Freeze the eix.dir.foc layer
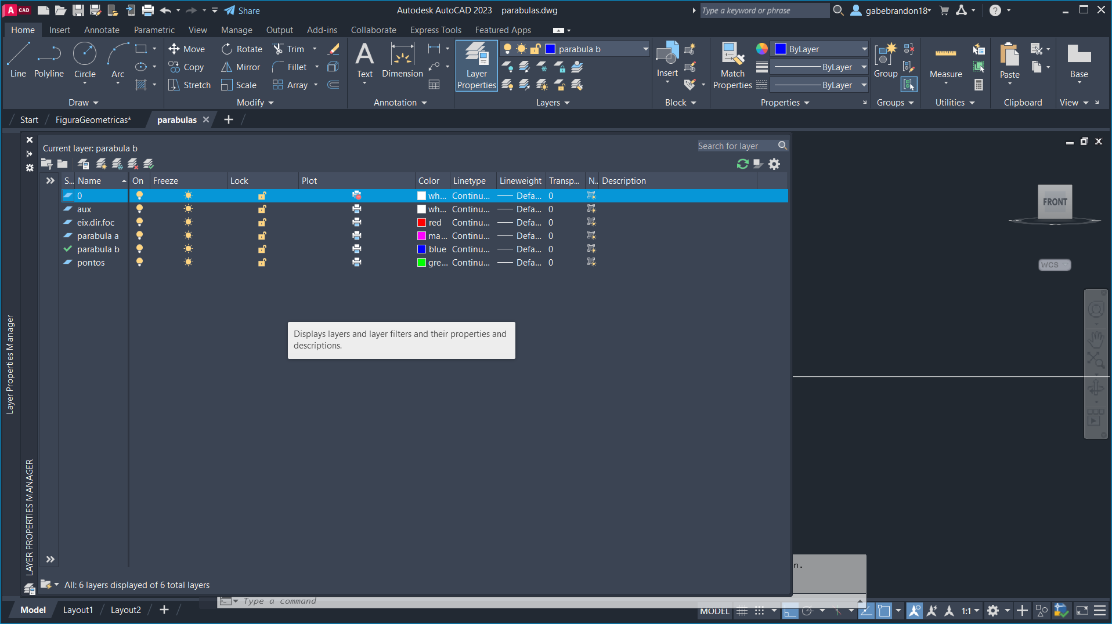This screenshot has width=1112, height=624. [188, 222]
